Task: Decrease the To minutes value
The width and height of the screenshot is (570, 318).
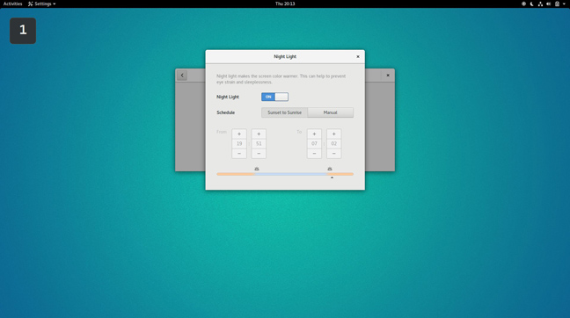Action: [x=333, y=154]
